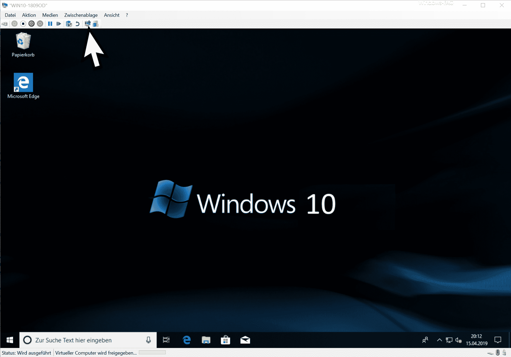Image resolution: width=511 pixels, height=357 pixels.
Task: Open File Explorer from the taskbar
Action: pyautogui.click(x=206, y=340)
